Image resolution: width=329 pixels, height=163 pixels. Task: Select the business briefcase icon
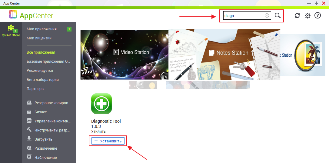click(x=29, y=112)
